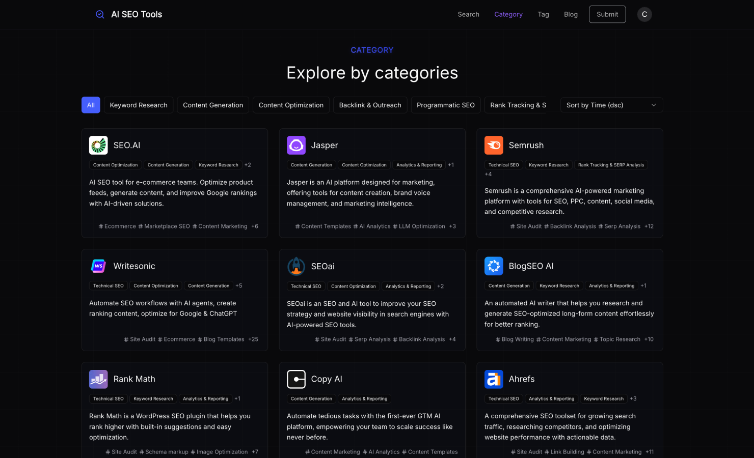Screen dimensions: 754x458
Task: Click #Blog Templates hashtag on Writesonic card
Action: 221,339
